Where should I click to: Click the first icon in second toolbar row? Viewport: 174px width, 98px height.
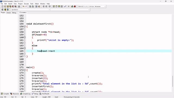(2, 10)
